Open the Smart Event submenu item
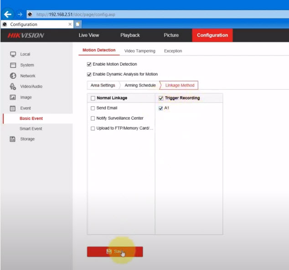Viewport: 289px width, 270px height. [x=31, y=129]
